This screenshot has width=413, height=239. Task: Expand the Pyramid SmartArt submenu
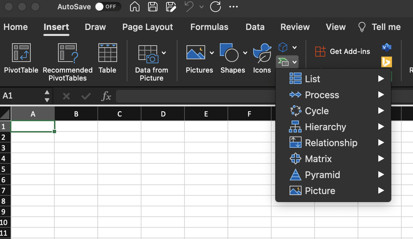(x=322, y=175)
